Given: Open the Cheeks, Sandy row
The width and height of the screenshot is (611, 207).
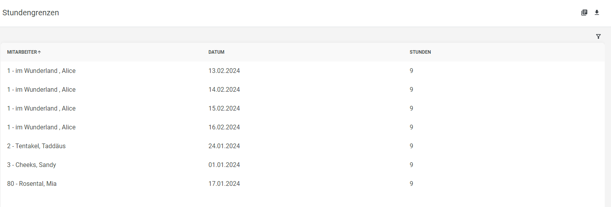Looking at the screenshot, I should [x=302, y=165].
